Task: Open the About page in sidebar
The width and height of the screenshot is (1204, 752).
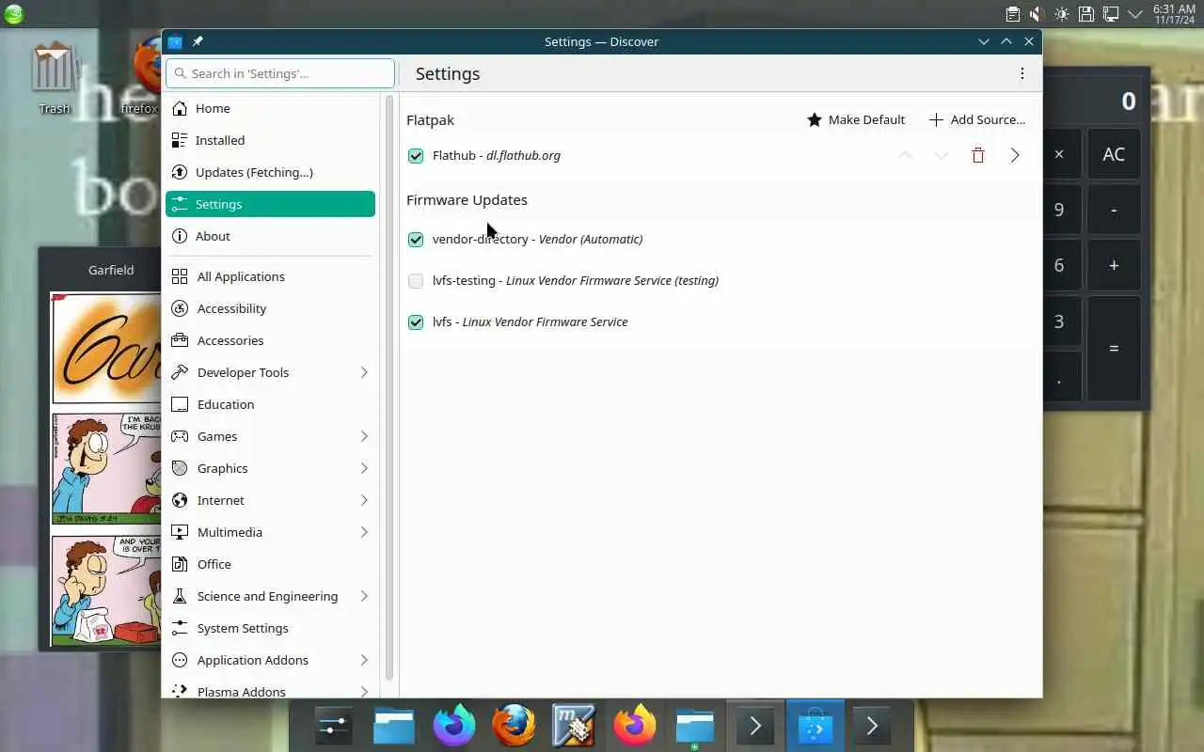Action: (270, 236)
